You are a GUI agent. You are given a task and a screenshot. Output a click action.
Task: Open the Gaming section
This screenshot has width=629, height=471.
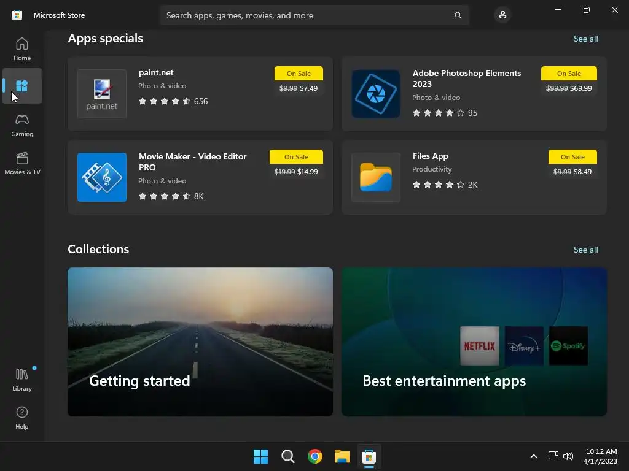tap(22, 125)
